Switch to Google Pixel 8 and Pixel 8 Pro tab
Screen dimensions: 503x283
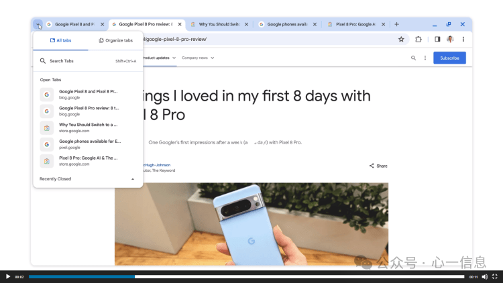76,24
